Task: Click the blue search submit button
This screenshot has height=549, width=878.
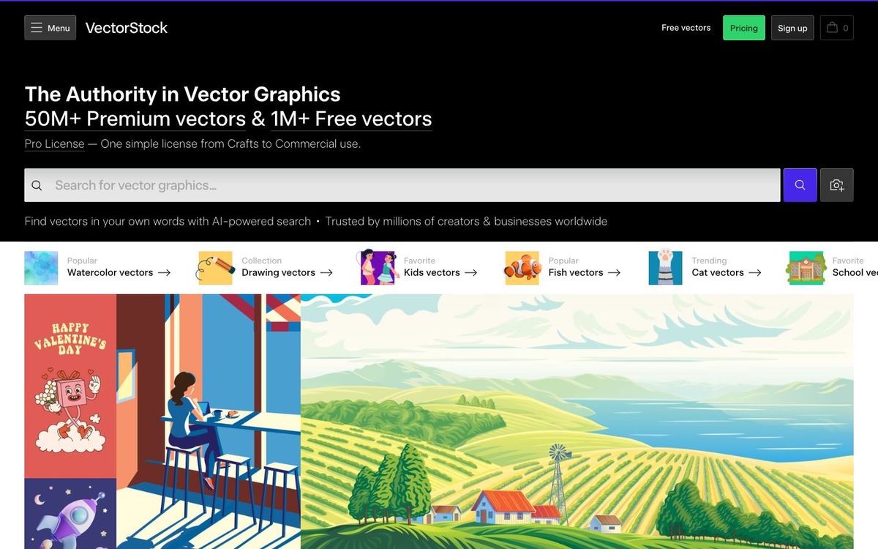Action: pyautogui.click(x=800, y=185)
